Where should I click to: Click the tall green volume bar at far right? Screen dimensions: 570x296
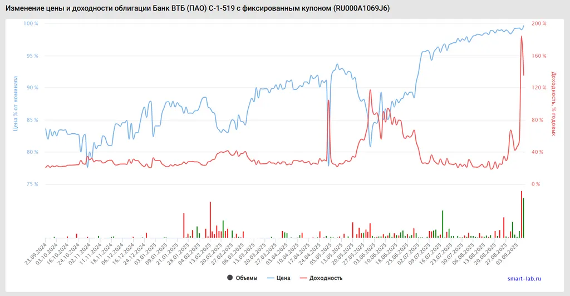point(523,218)
